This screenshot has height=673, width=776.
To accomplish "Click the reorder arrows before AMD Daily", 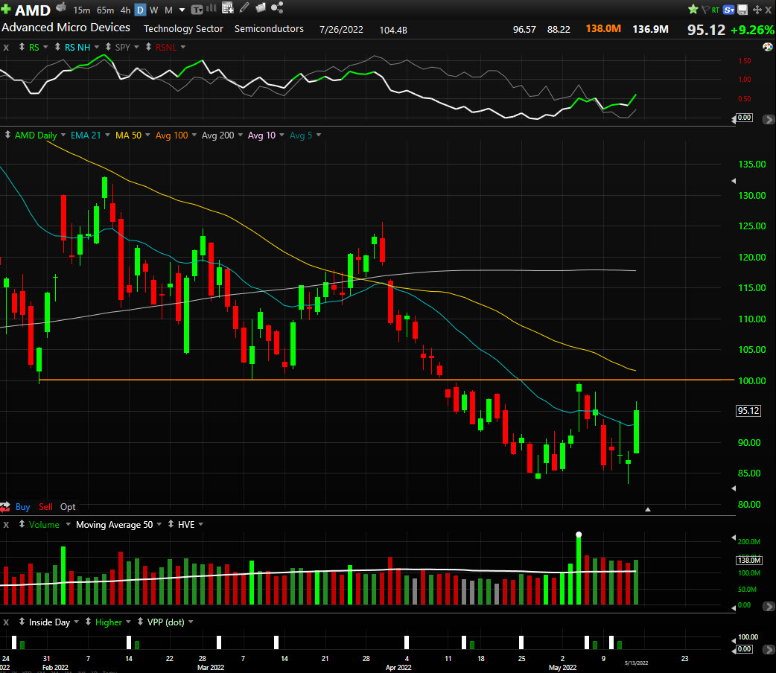I will point(7,135).
